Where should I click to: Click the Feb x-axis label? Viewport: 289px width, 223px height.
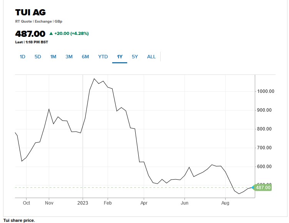[108, 203]
